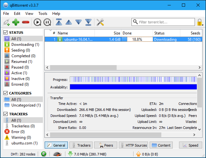
Task: Move torrent to top of queue icon
Action: point(59,22)
